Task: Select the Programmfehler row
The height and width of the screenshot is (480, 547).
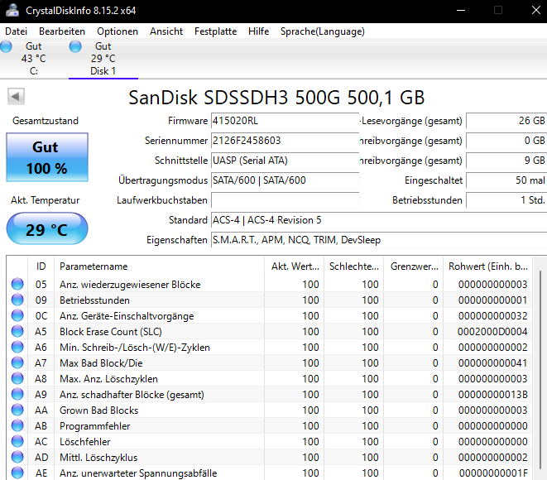Action: 270,425
